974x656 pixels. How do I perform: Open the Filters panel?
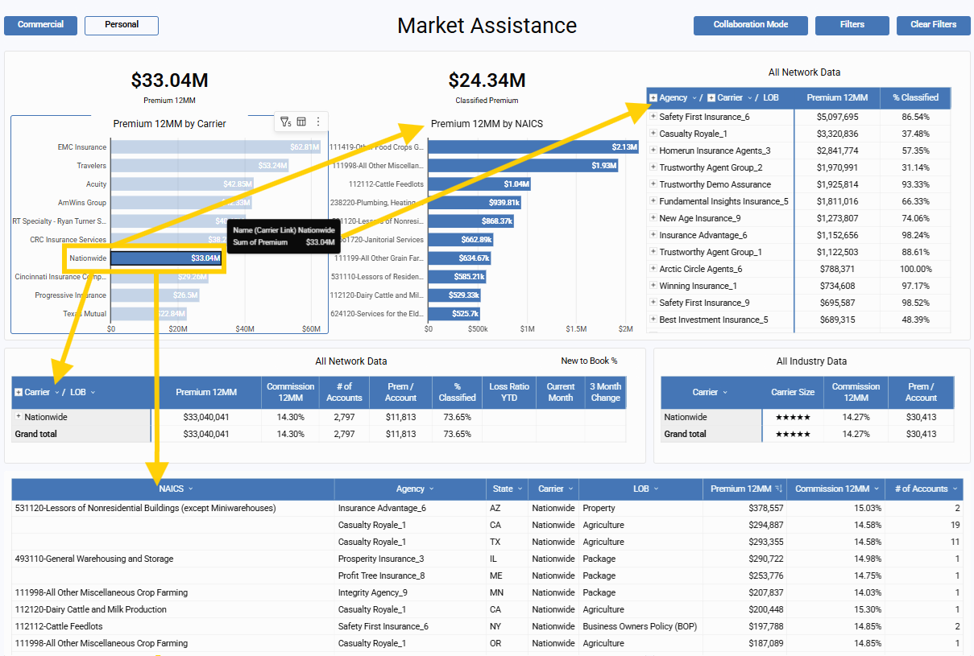coord(852,25)
